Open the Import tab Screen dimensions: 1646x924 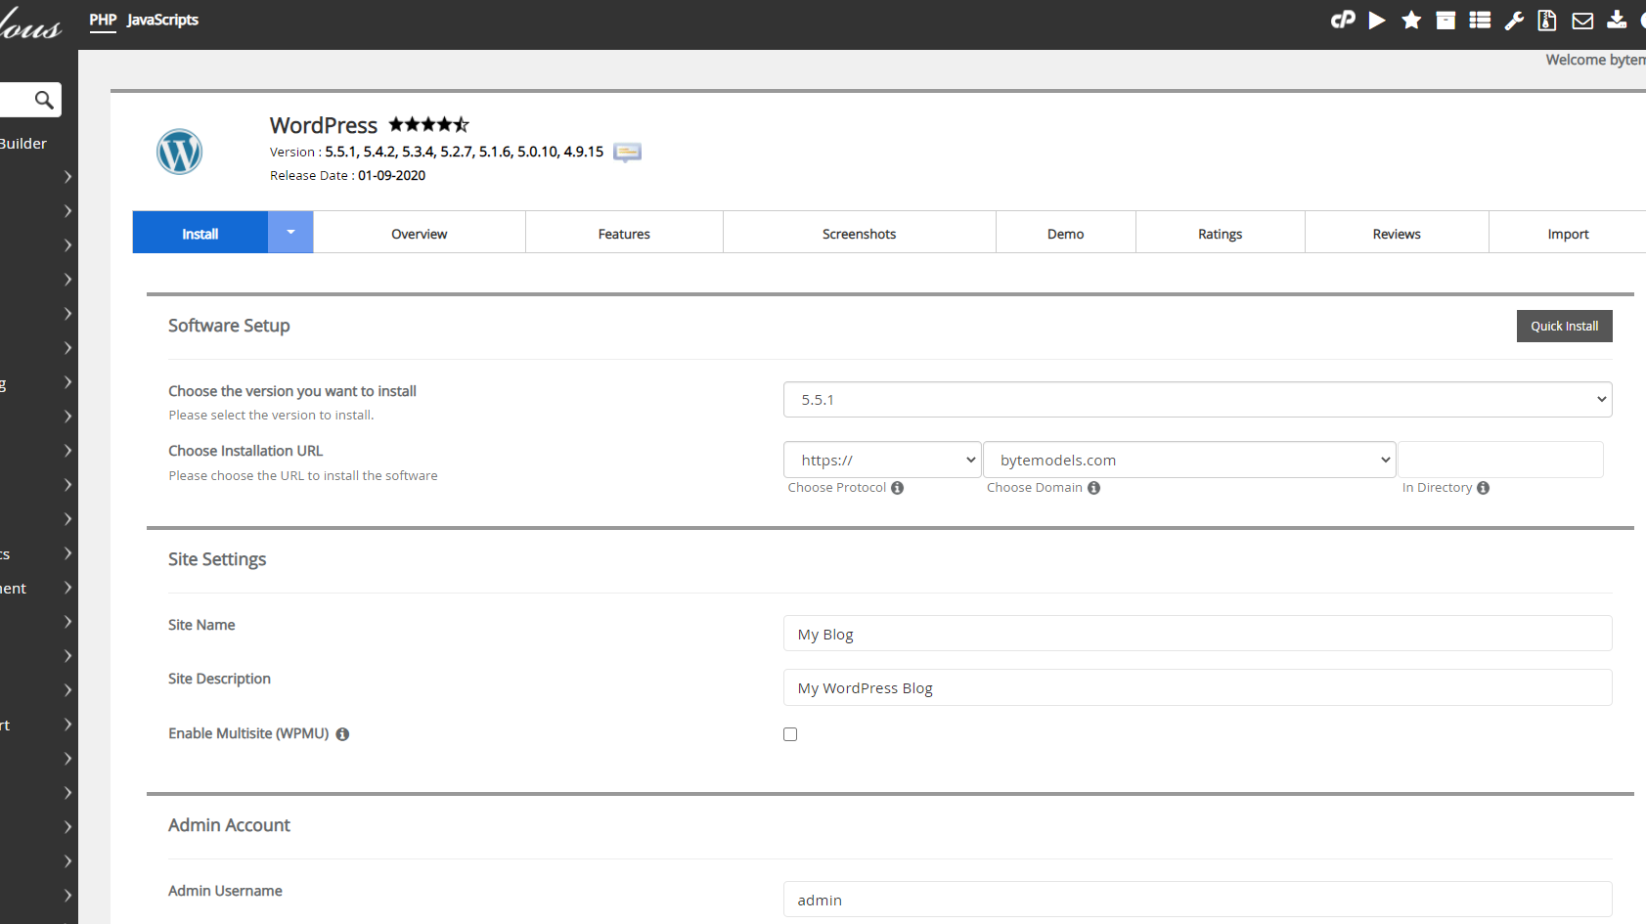click(x=1567, y=234)
